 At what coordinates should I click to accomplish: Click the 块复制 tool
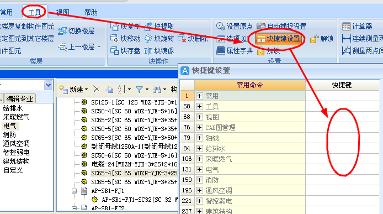pos(125,26)
